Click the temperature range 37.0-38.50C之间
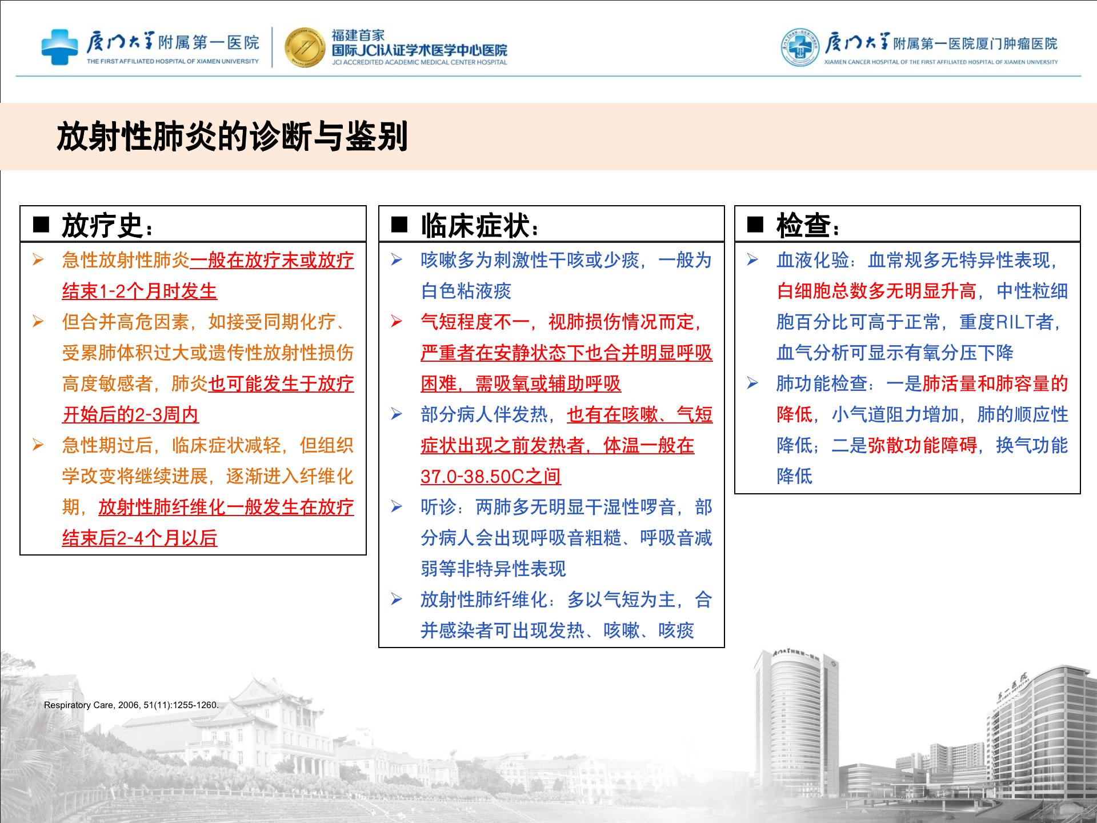 491,477
